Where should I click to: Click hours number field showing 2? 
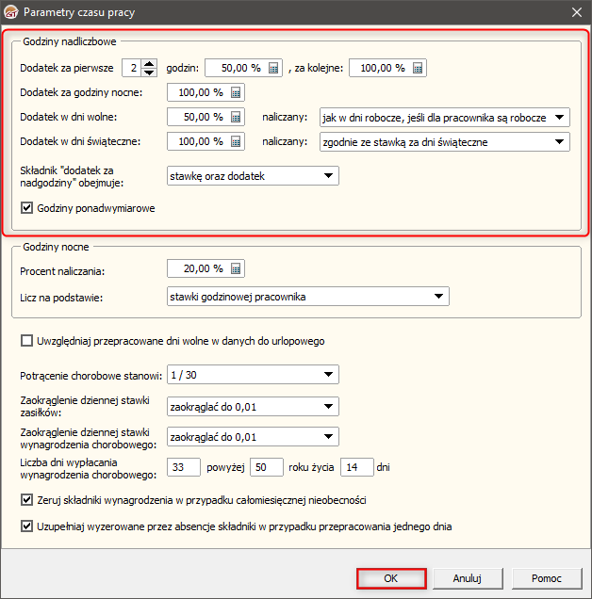point(132,68)
